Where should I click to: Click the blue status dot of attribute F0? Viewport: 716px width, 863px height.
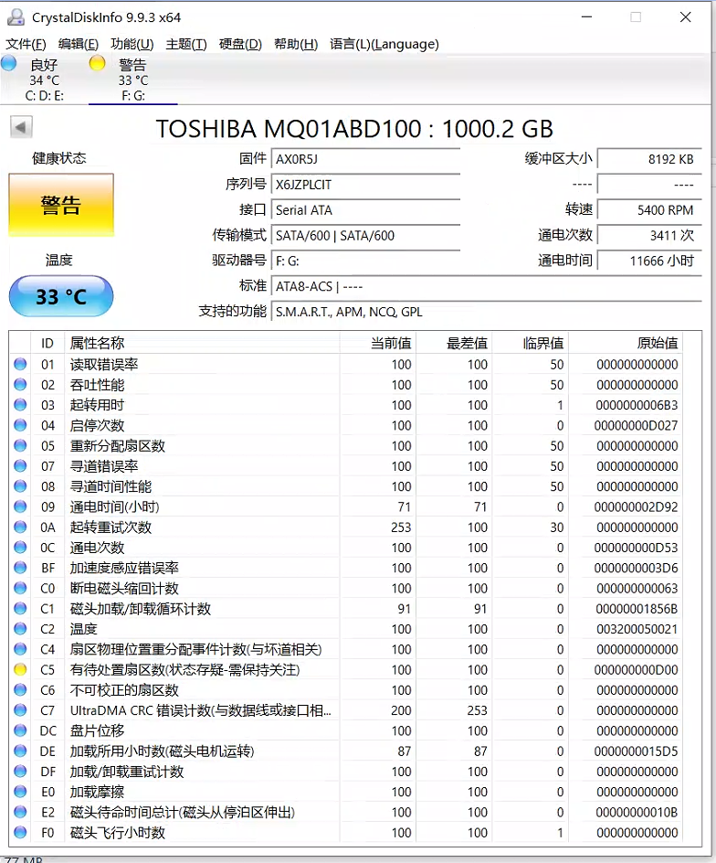(x=20, y=833)
